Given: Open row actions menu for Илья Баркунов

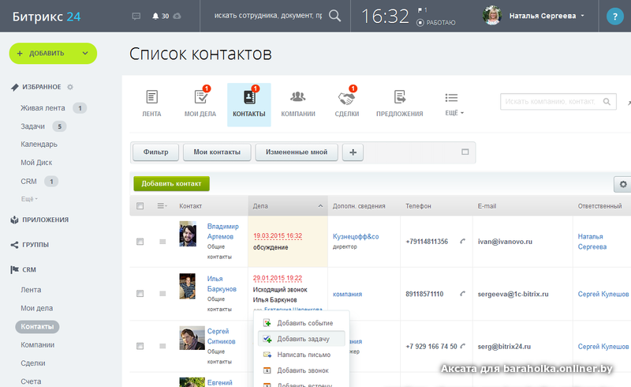Looking at the screenshot, I should (x=162, y=294).
